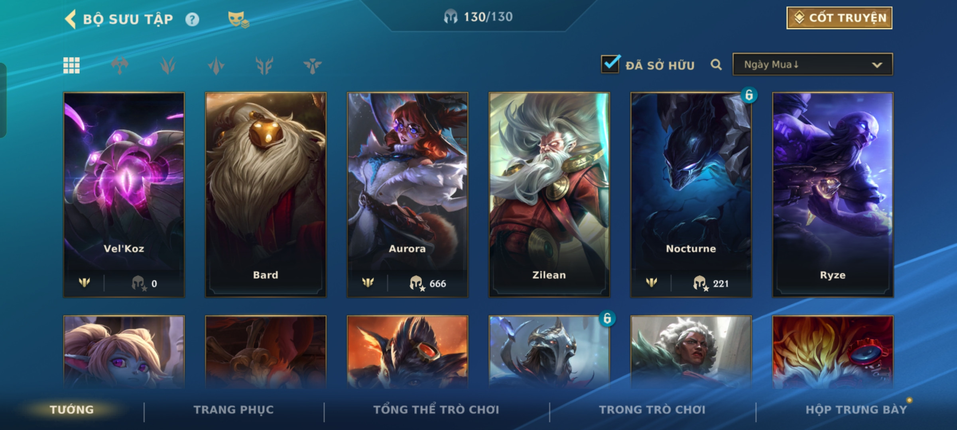Switch to the Trang Phục tab
Image resolution: width=957 pixels, height=430 pixels.
click(234, 410)
